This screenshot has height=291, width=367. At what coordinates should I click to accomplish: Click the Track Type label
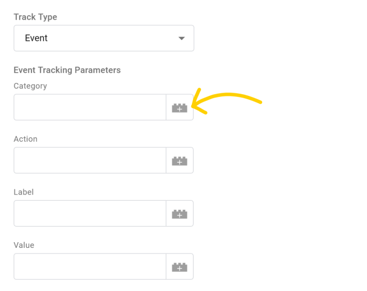coord(35,17)
